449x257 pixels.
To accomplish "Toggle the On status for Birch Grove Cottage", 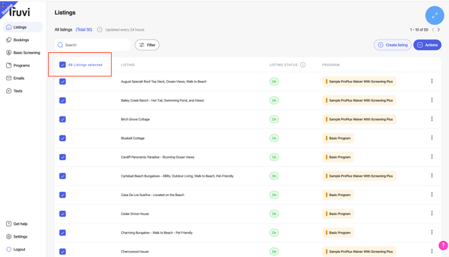I will (x=274, y=119).
